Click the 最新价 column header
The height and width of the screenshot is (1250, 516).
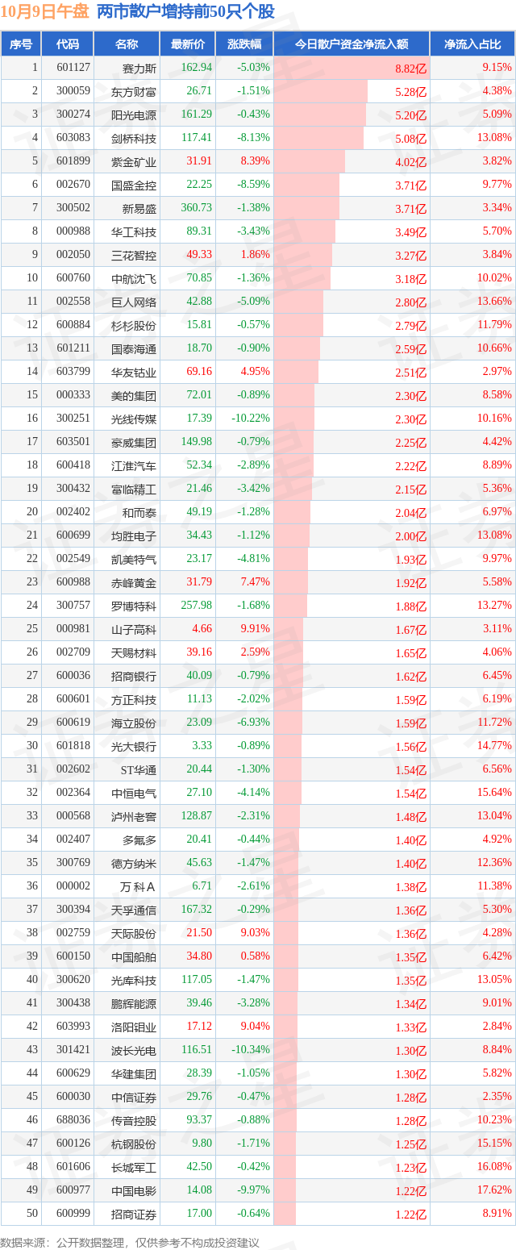point(188,44)
